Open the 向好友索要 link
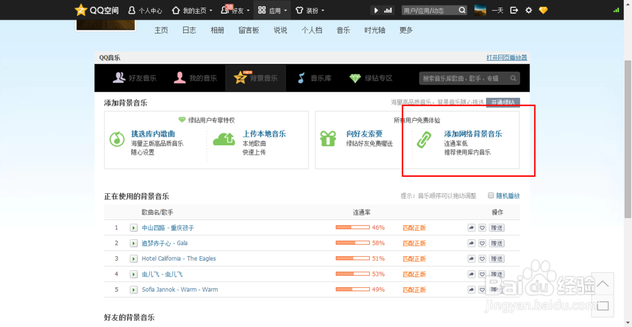The image size is (632, 327). click(365, 134)
